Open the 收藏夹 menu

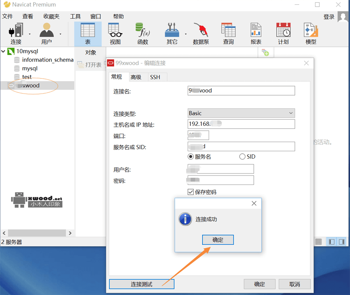[x=51, y=17]
